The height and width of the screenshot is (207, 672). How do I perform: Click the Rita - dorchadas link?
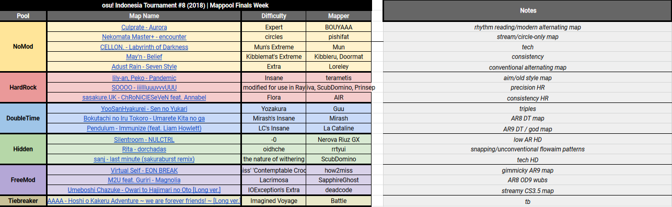point(144,149)
